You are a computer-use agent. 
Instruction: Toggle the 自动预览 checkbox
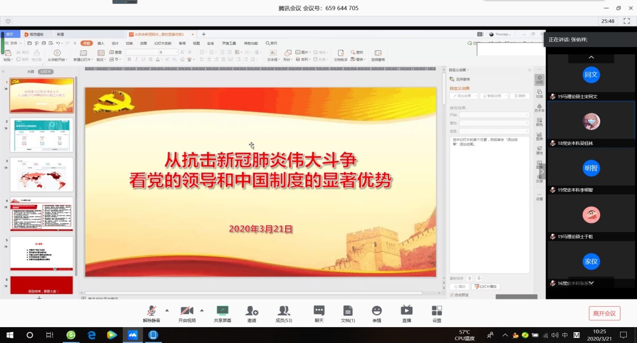[x=451, y=295]
